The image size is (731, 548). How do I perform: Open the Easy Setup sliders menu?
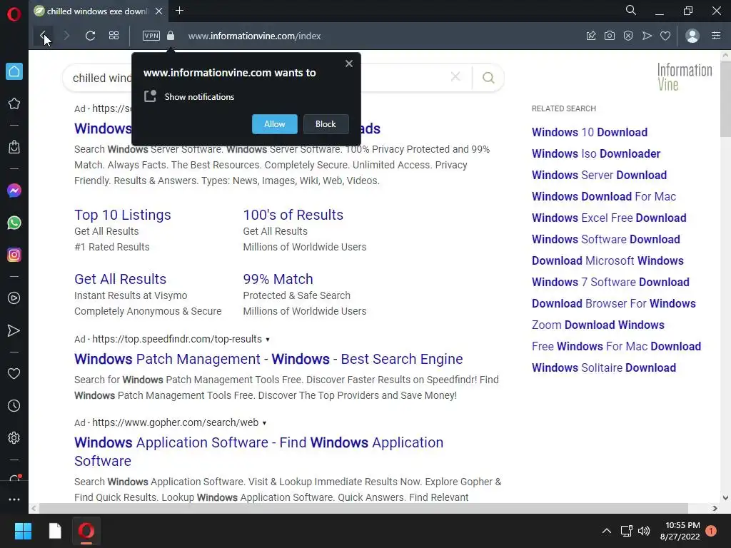(716, 36)
